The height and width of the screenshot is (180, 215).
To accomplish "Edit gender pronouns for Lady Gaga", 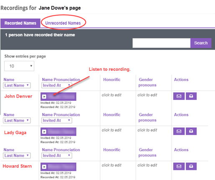I will click(147, 130).
